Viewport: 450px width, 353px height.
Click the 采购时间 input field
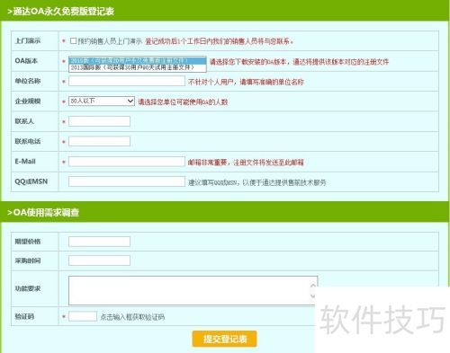pyautogui.click(x=99, y=260)
